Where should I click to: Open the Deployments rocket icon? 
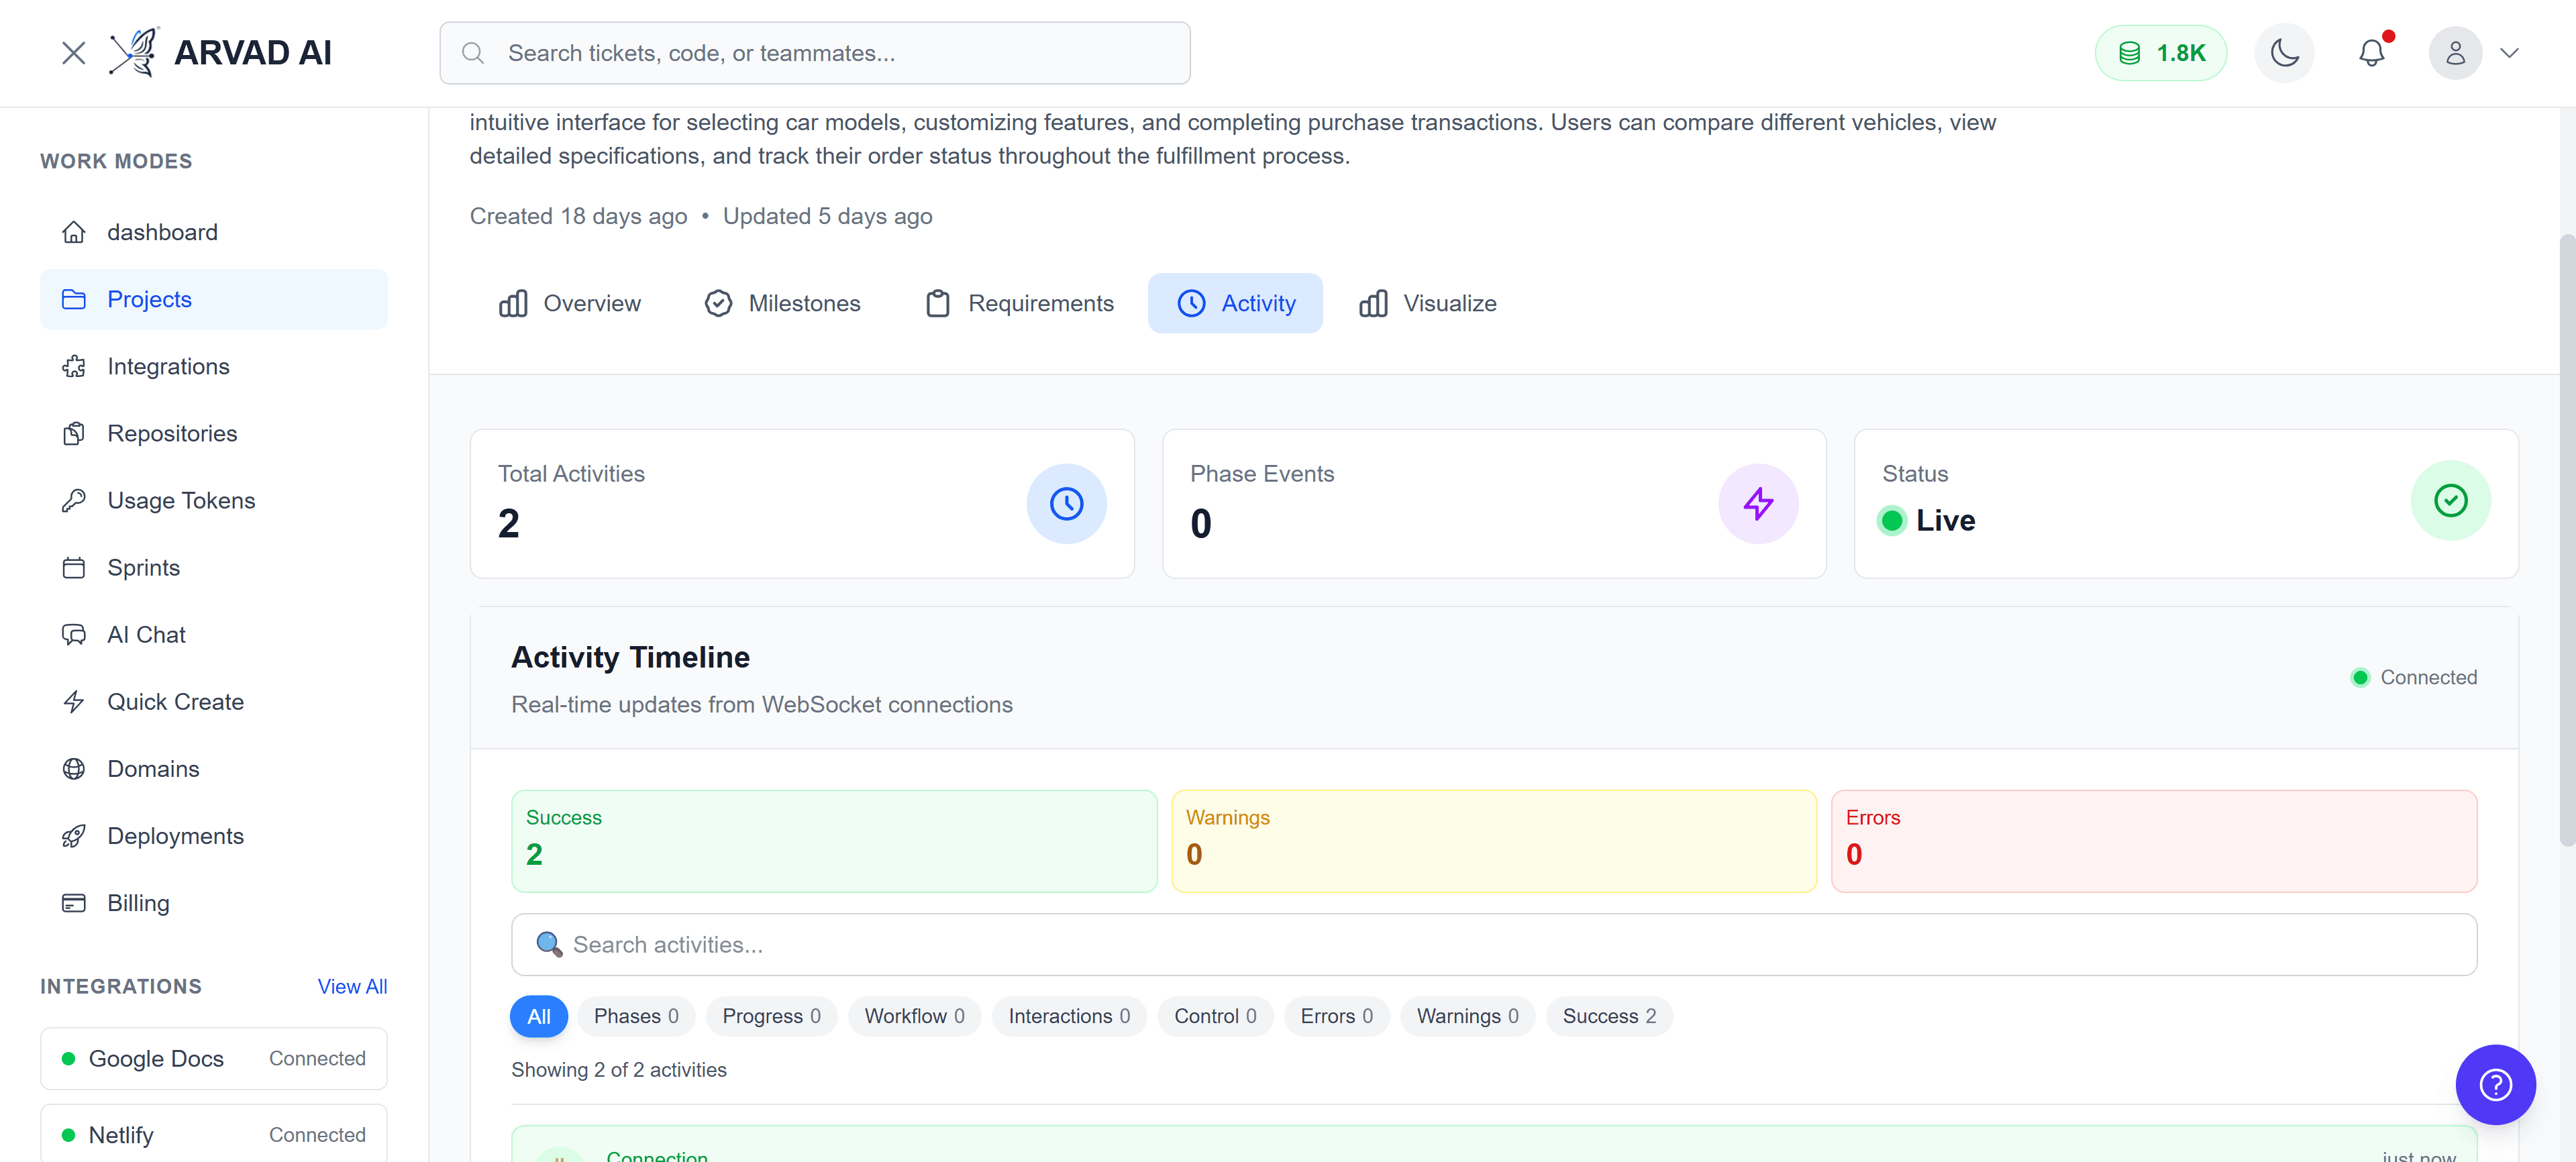coord(74,836)
